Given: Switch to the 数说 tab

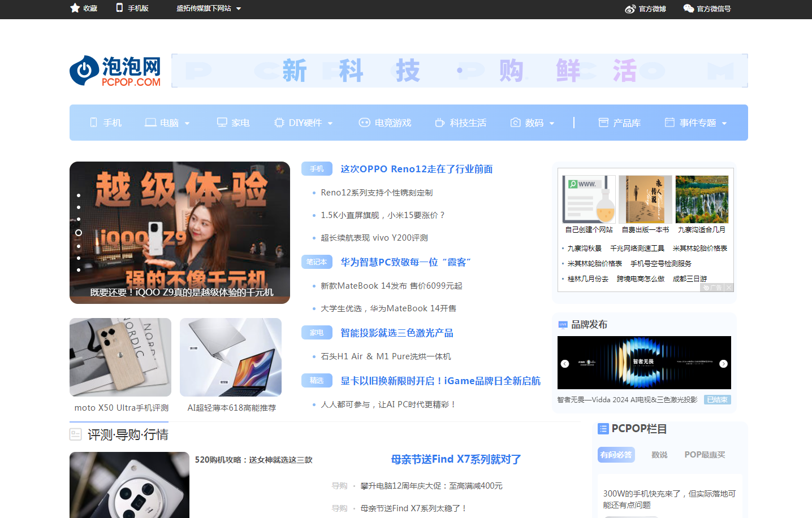Looking at the screenshot, I should tap(659, 455).
